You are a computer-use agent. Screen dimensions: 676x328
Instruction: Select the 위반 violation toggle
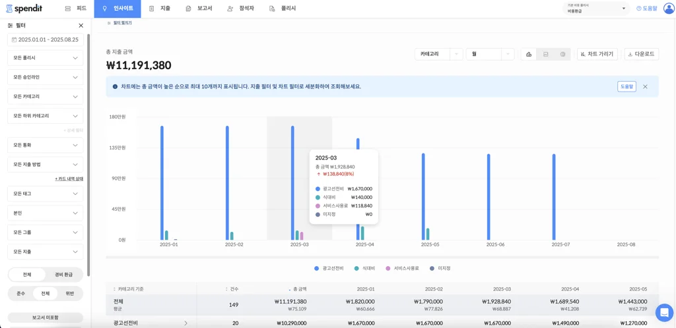pos(69,294)
